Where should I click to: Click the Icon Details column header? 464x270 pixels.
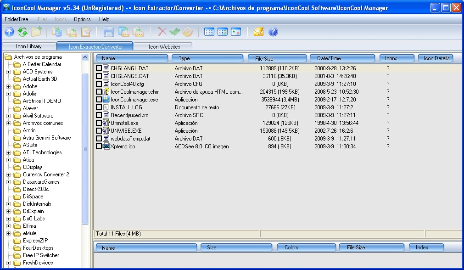pyautogui.click(x=436, y=58)
